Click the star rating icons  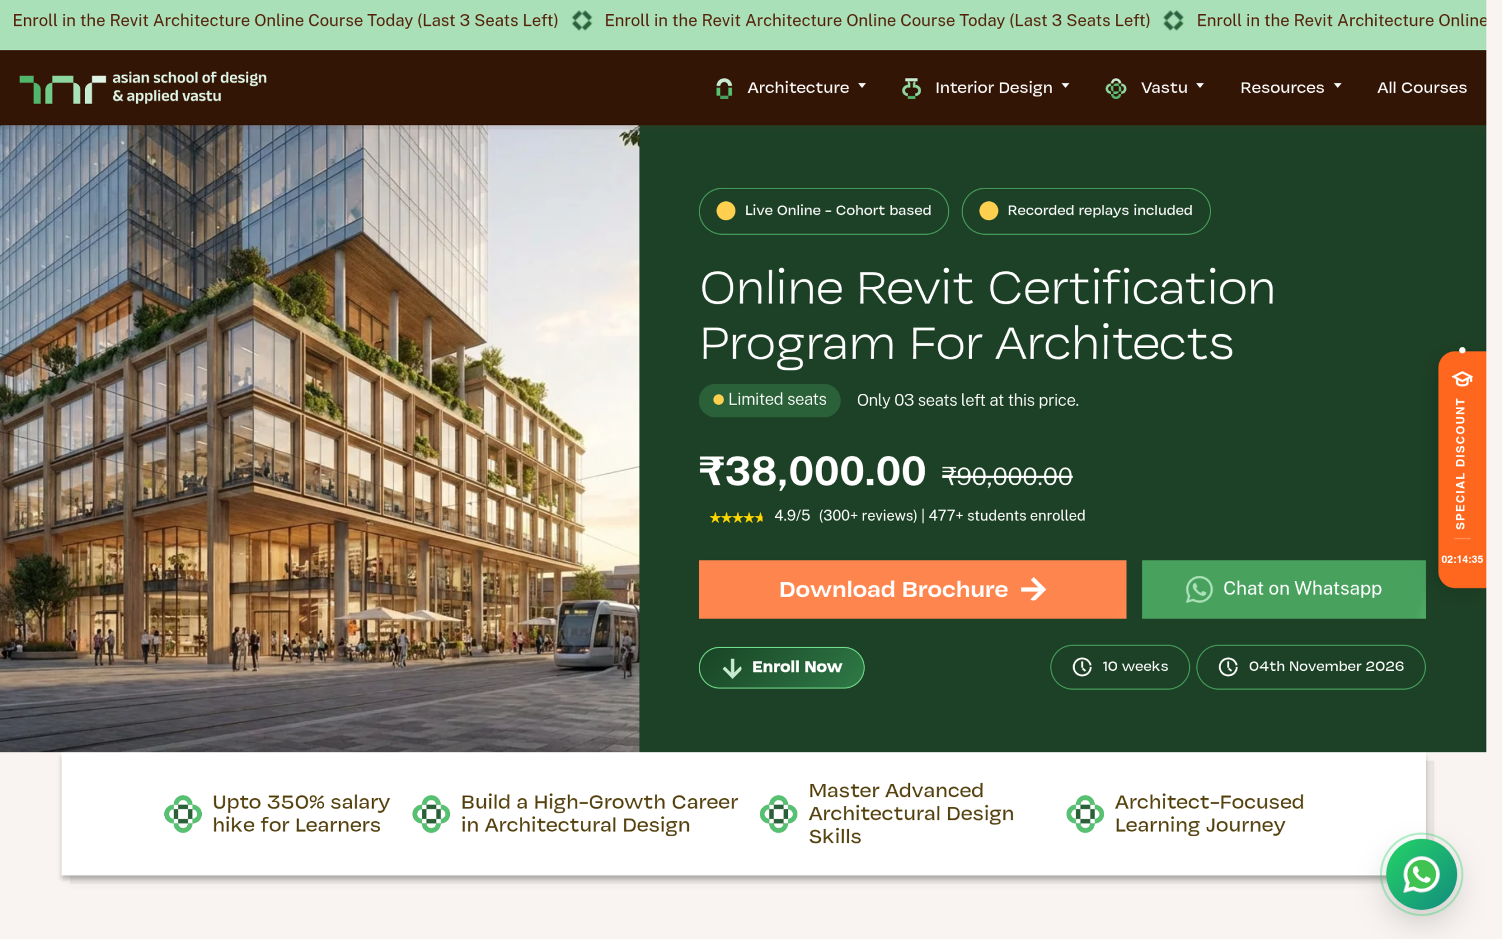pyautogui.click(x=736, y=516)
